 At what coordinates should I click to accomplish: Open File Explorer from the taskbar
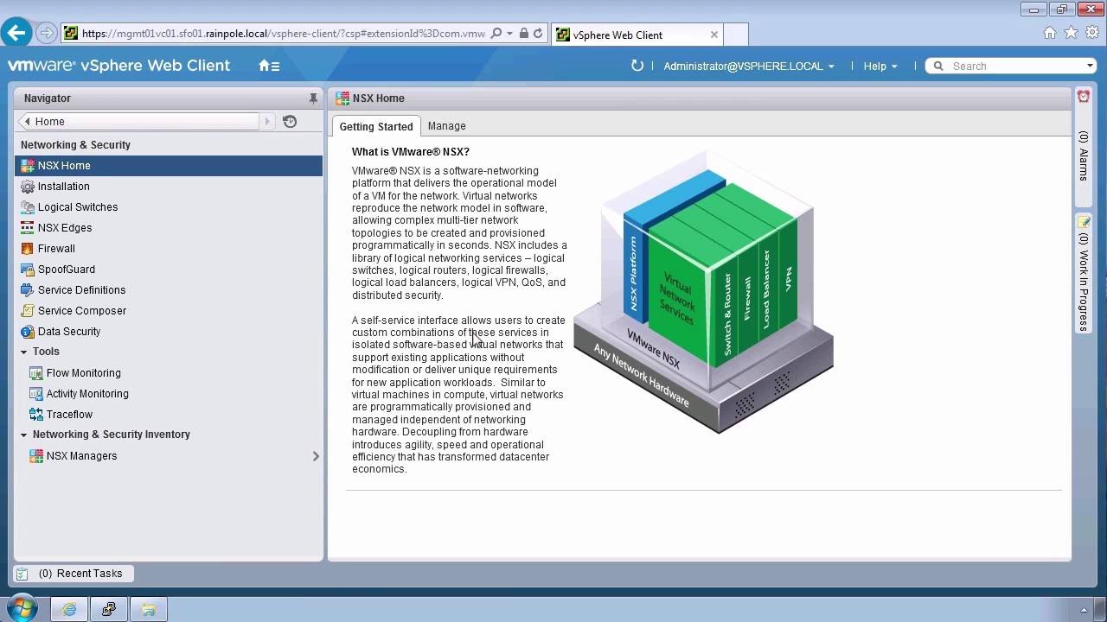[148, 609]
